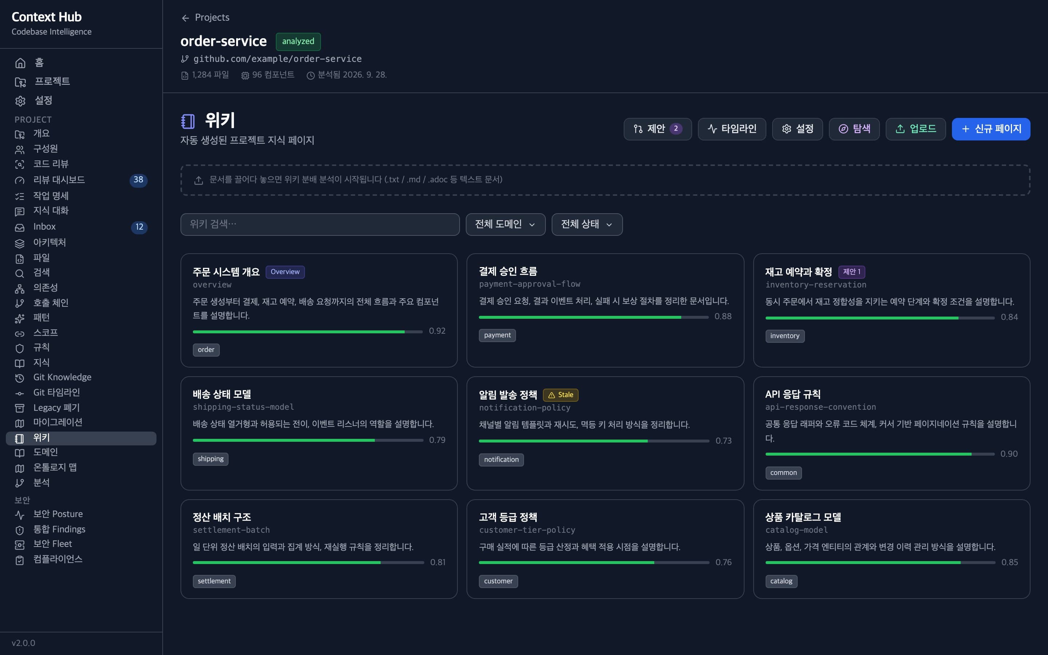Click the 업로드 button
This screenshot has width=1048, height=655.
point(916,129)
